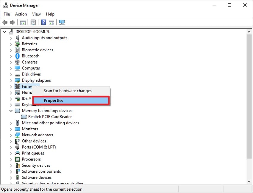The height and width of the screenshot is (193, 253).
Task: Collapse the Memory technology devices category
Action: [11, 110]
